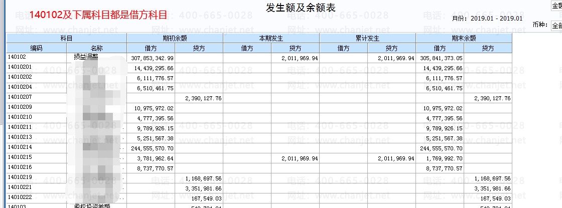This screenshot has width=562, height=208.
Task: Click opening credit 3,351,981.66 of 14010221
Action: click(199, 188)
